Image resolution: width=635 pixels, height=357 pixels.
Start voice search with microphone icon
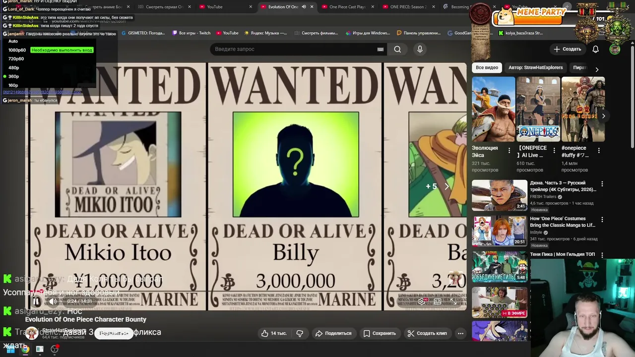[420, 49]
